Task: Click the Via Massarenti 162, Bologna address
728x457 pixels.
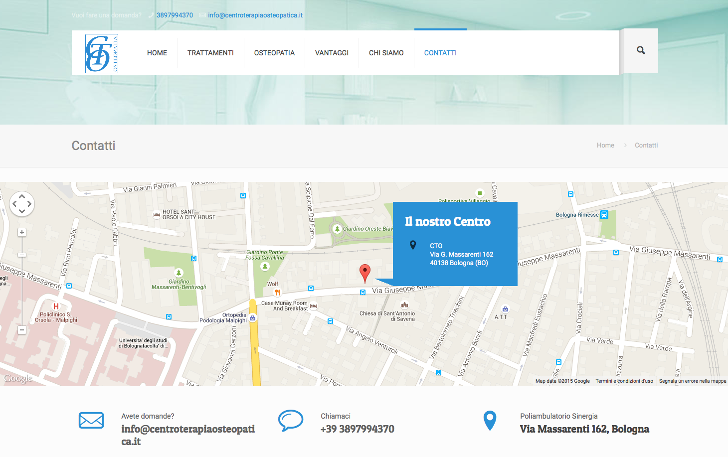Action: 585,429
